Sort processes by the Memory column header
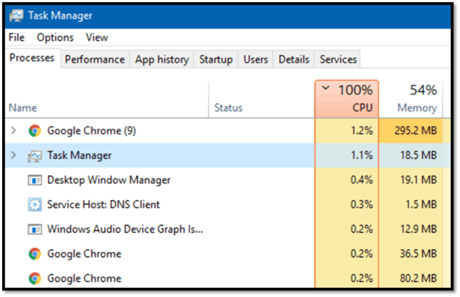 [411, 99]
